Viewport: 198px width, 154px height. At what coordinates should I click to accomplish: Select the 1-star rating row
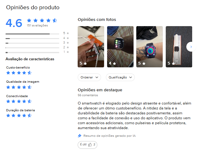(x=37, y=52)
